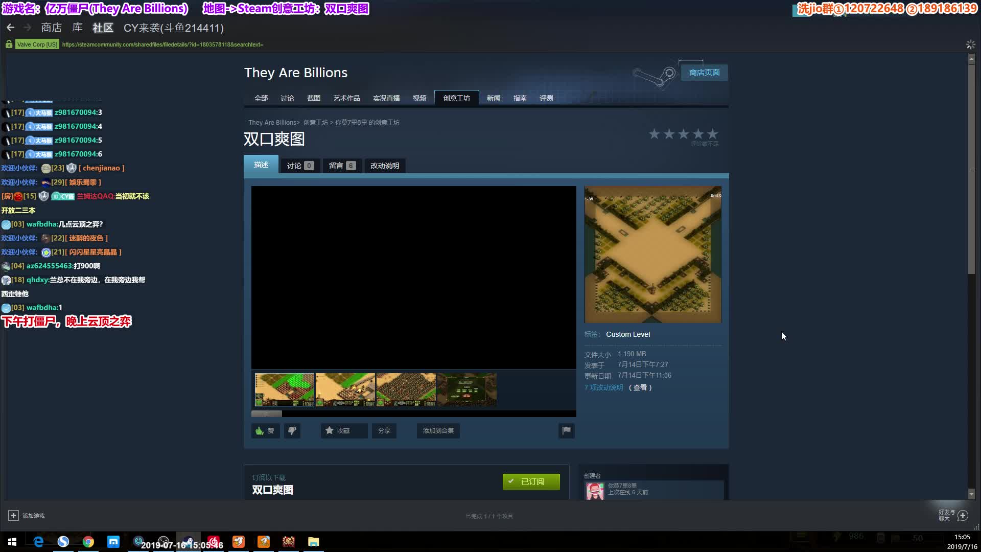Open creator name 你莫7里8里 profile
This screenshot has width=981, height=552.
pyautogui.click(x=622, y=486)
